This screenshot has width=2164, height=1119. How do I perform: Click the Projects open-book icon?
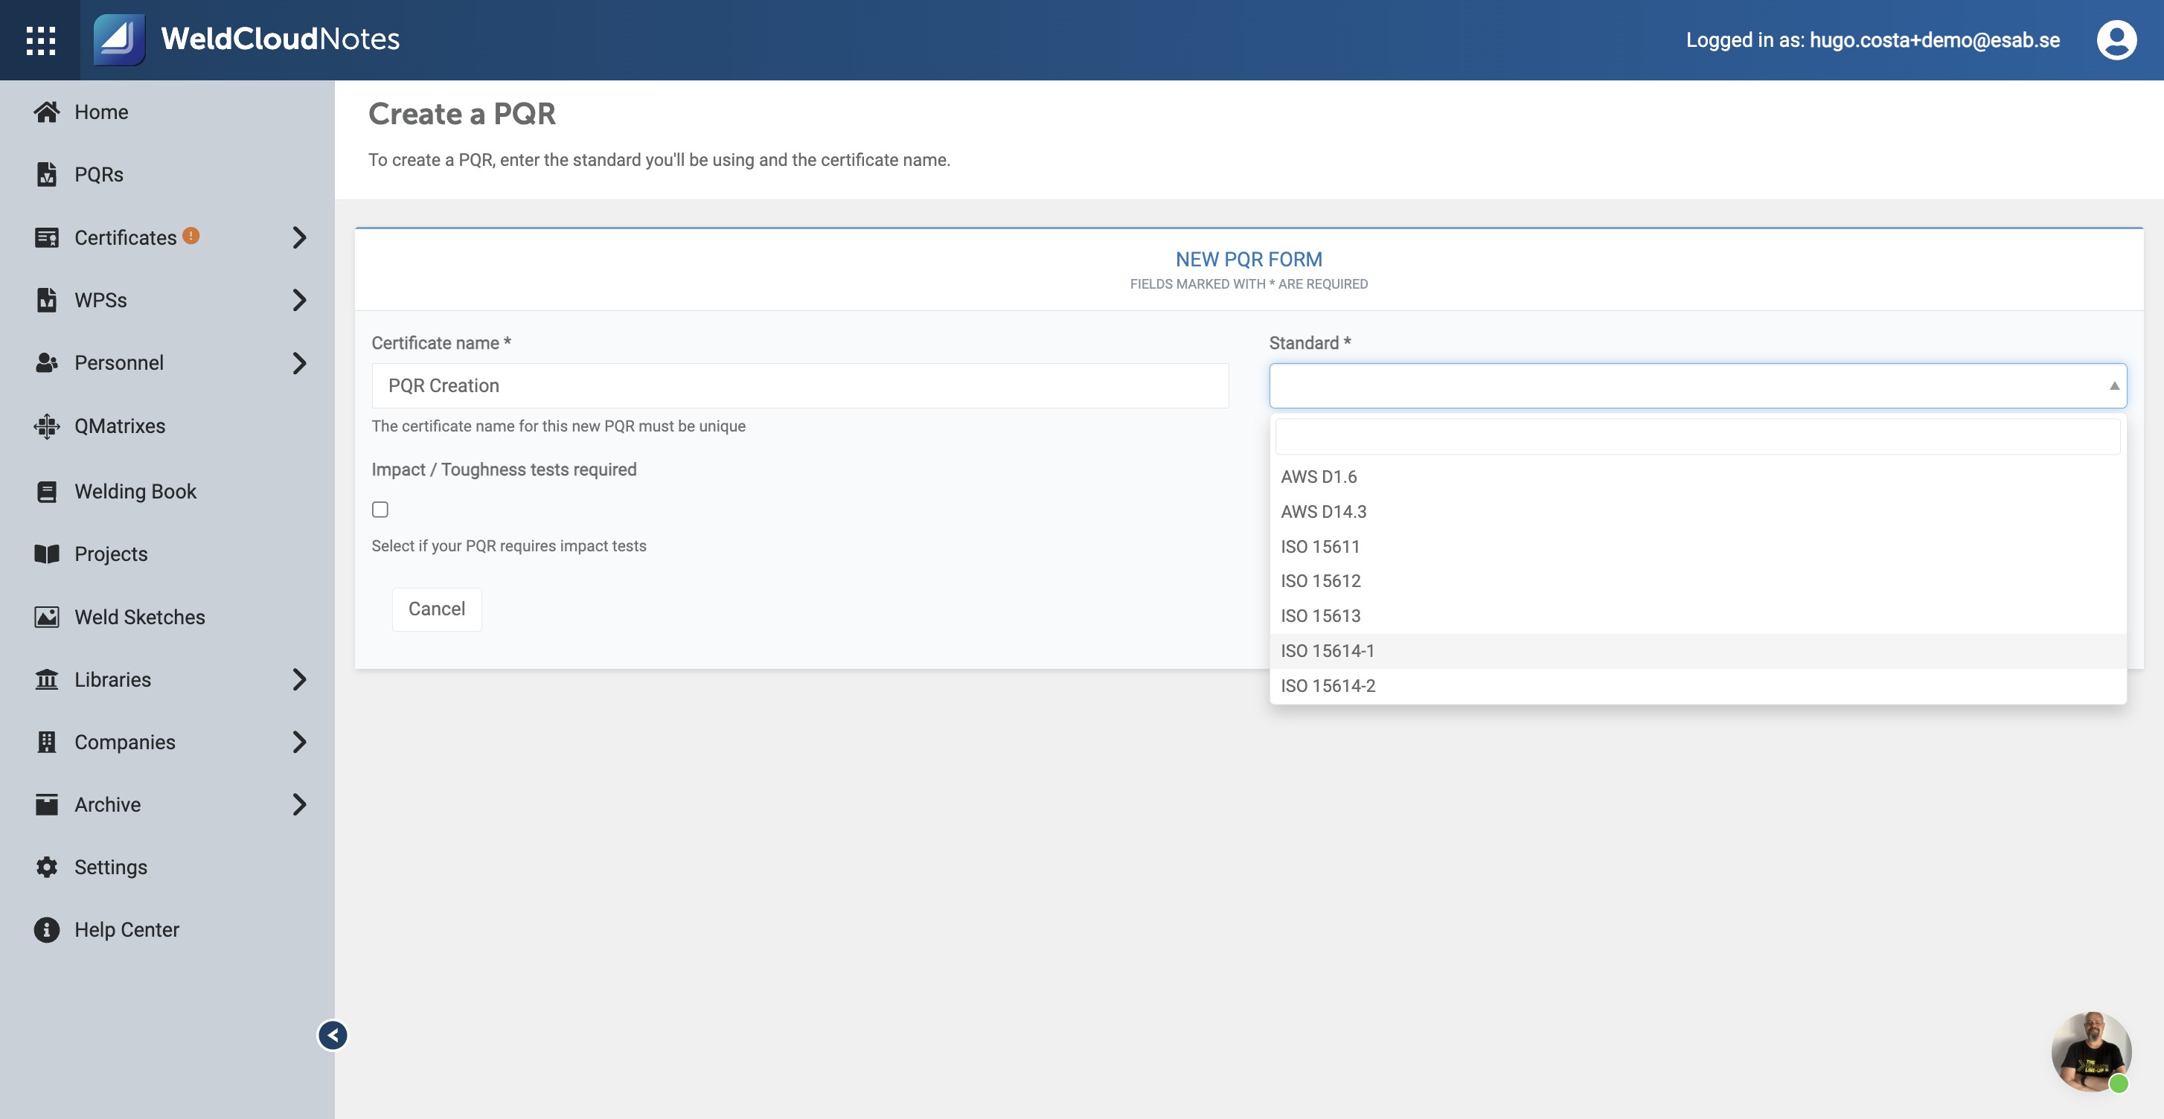pos(47,554)
